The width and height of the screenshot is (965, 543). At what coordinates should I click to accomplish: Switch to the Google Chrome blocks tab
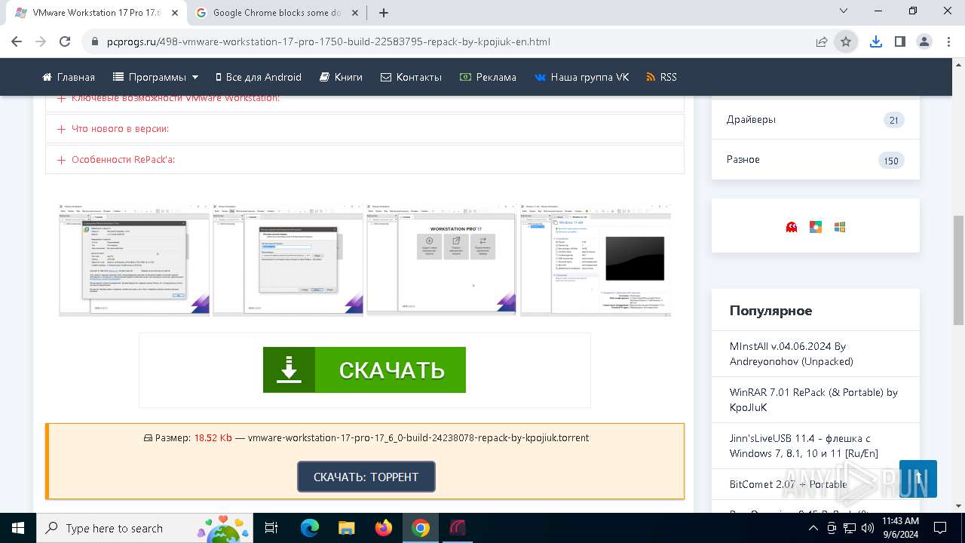(x=277, y=13)
